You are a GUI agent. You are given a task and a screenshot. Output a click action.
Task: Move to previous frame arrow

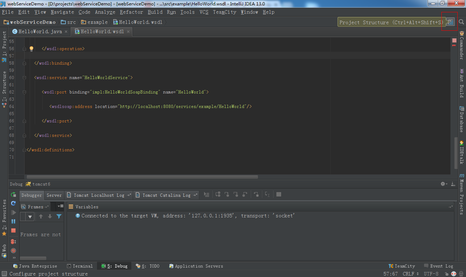click(41, 216)
